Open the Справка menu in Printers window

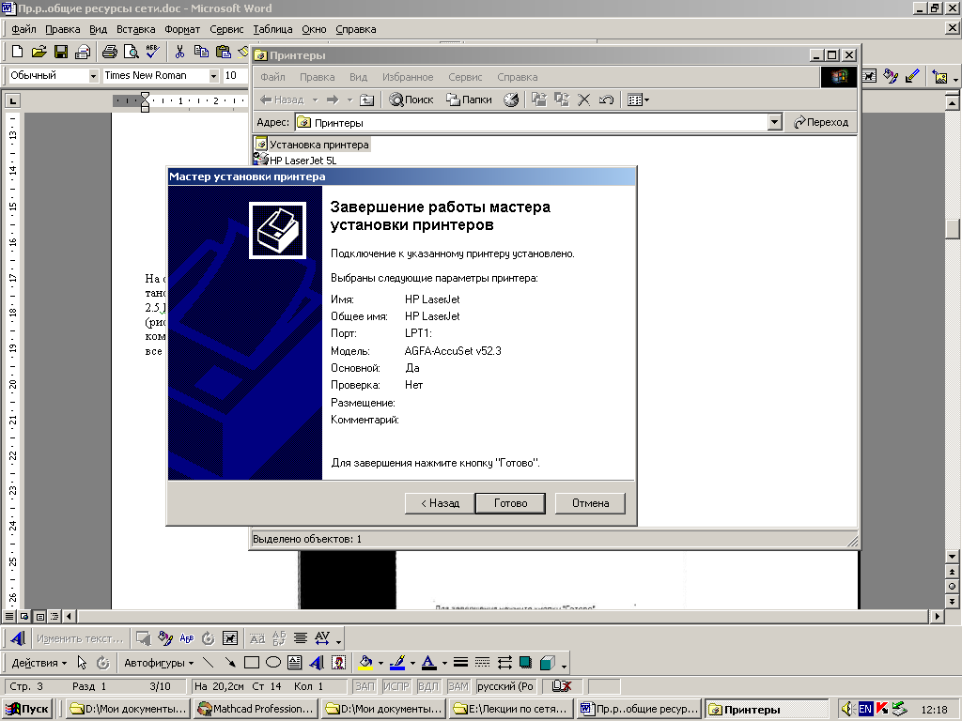pos(518,77)
